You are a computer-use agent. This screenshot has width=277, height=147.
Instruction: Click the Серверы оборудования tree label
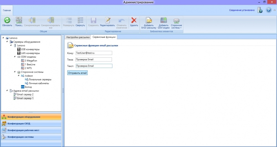(27, 42)
